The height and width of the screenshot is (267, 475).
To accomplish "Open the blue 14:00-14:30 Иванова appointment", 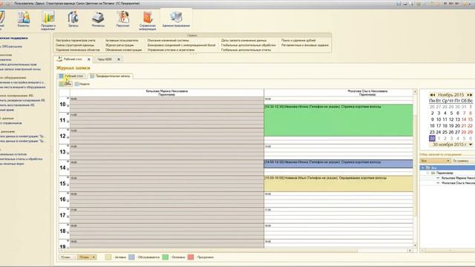I will click(x=338, y=164).
